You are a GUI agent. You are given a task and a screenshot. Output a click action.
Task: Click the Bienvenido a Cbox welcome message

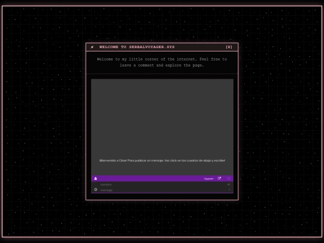[x=162, y=161]
